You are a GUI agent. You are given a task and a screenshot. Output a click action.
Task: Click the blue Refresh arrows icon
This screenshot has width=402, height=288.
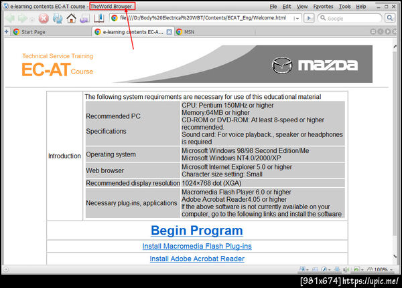coord(58,18)
